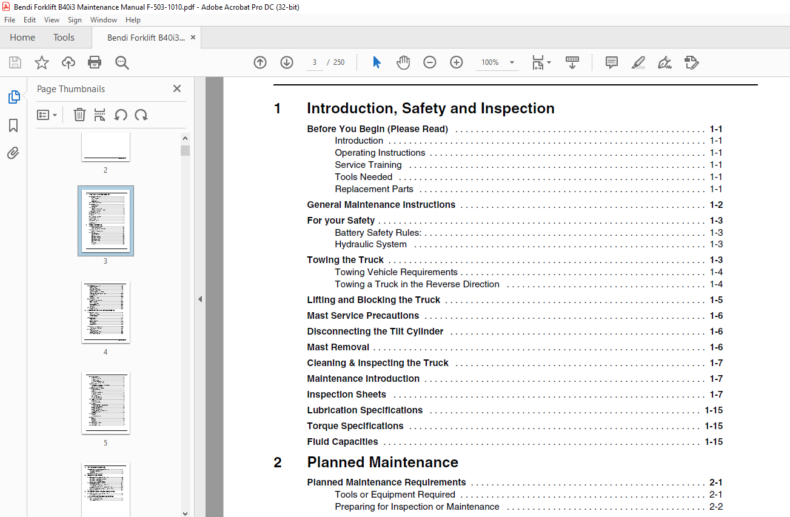Select the highlighter pen tool
Image resolution: width=790 pixels, height=517 pixels.
pos(638,62)
